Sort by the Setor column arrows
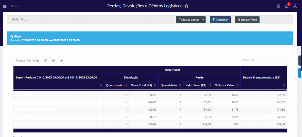Screen dimensions: 302x137 pos(101,85)
